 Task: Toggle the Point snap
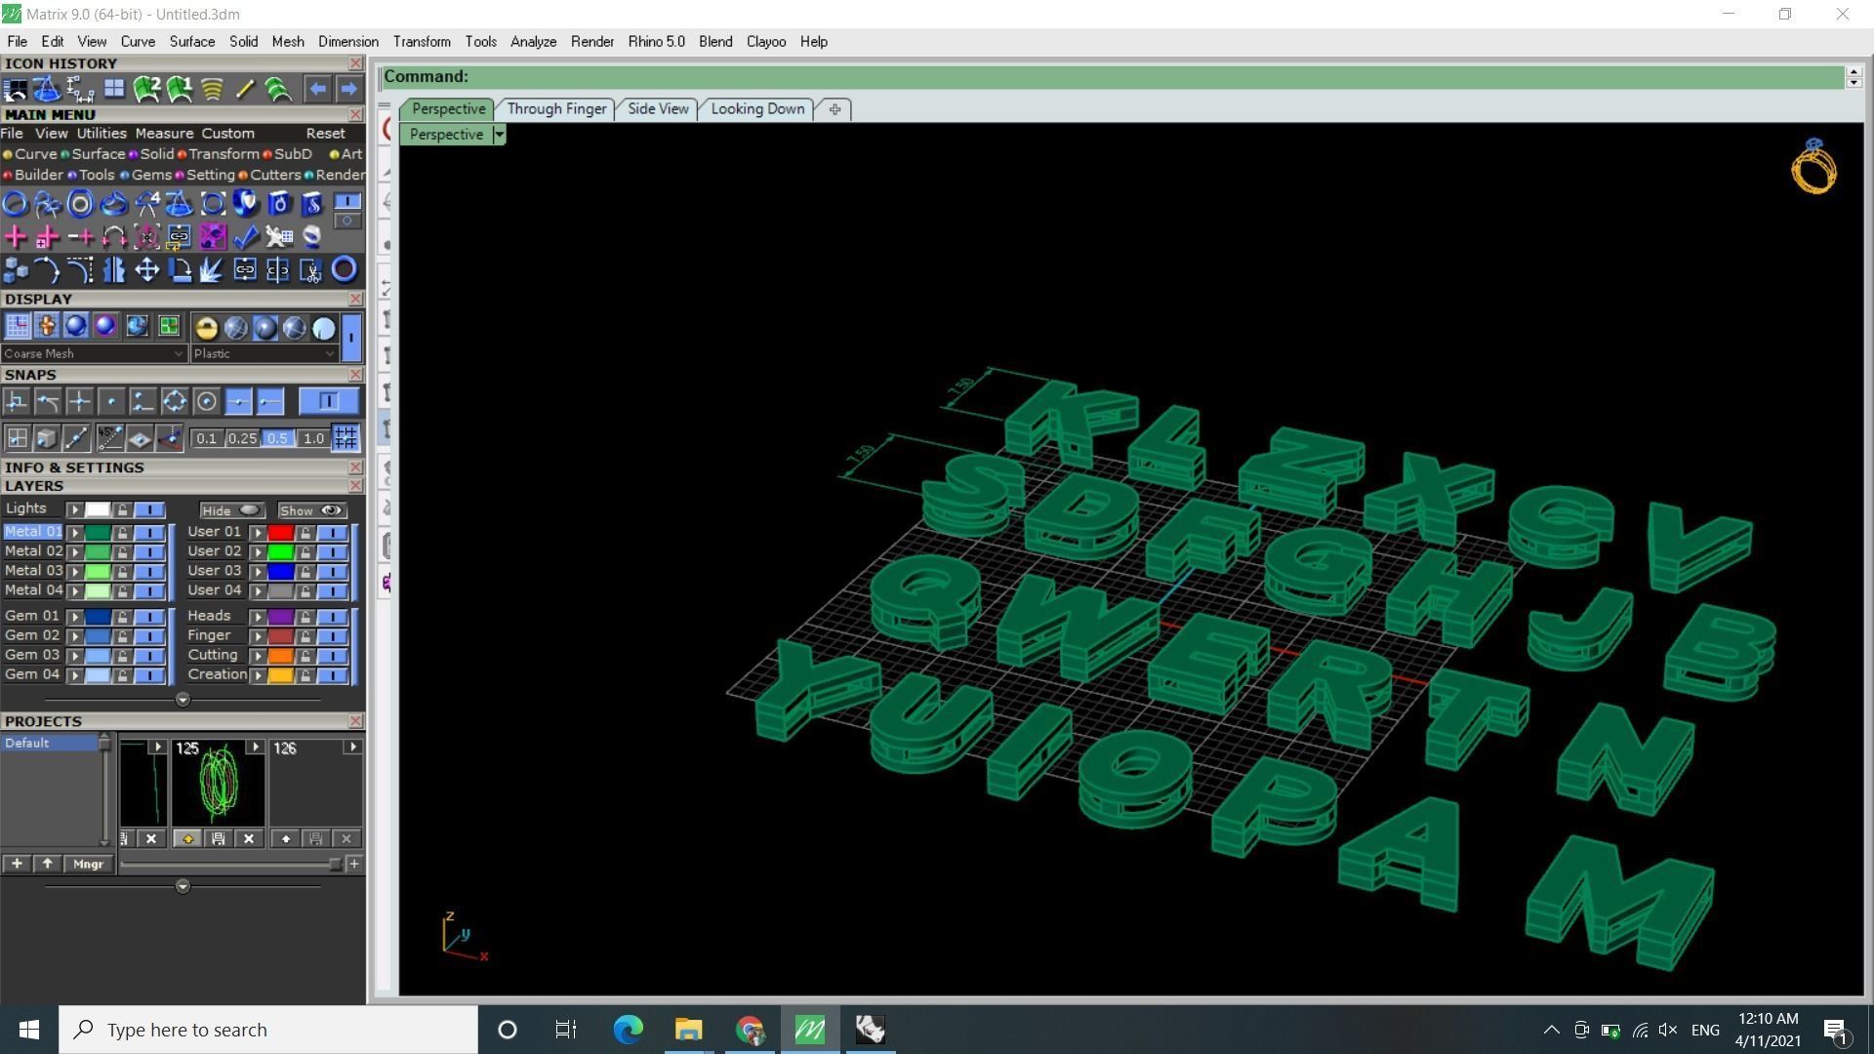tap(111, 401)
